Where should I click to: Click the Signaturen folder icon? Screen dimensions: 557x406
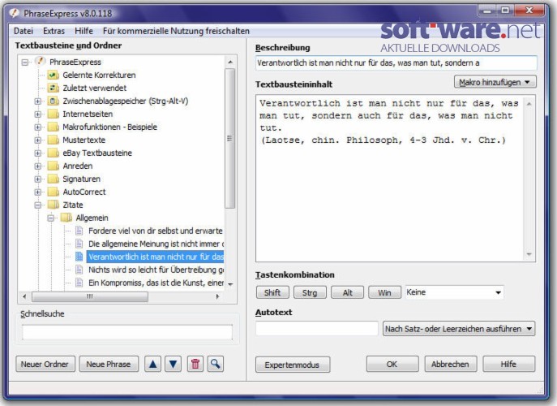(54, 179)
